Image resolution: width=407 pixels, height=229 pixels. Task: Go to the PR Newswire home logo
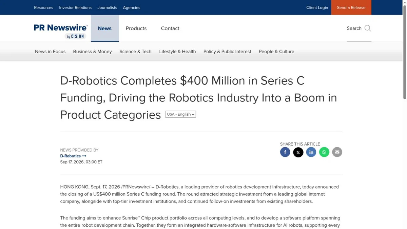pyautogui.click(x=61, y=31)
